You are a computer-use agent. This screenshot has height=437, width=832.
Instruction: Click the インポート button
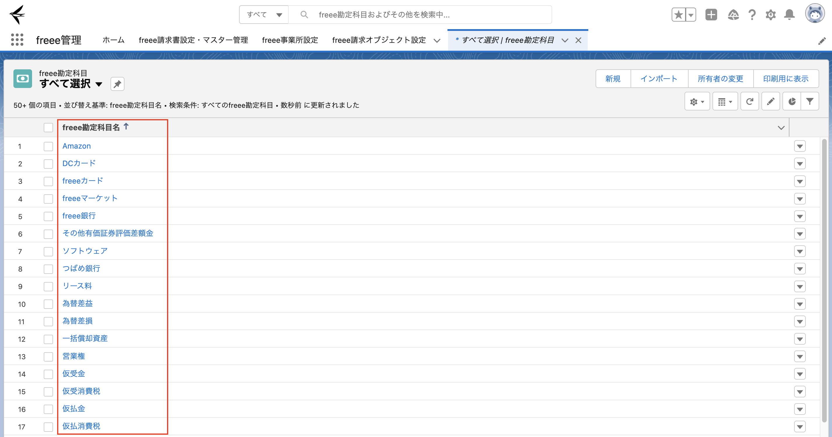tap(659, 79)
